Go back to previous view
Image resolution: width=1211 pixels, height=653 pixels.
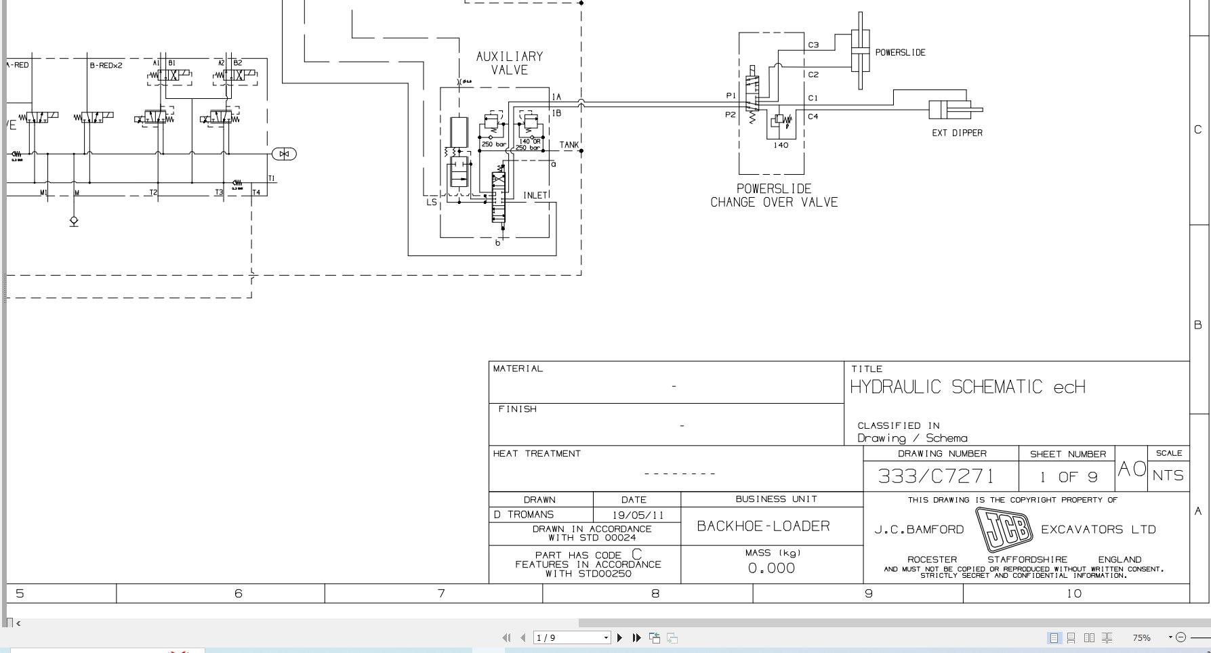pos(655,637)
